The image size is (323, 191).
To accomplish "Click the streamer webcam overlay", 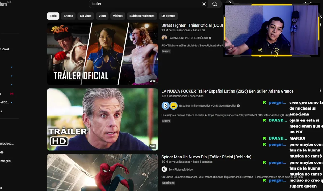I will [271, 30].
